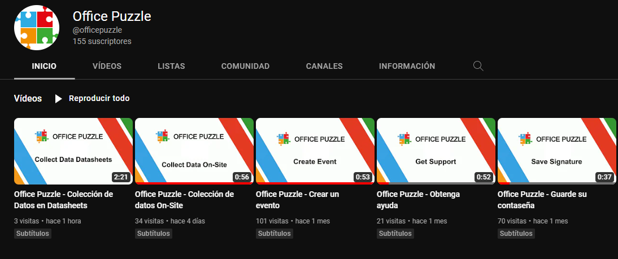Click the Vídeos section heading
The height and width of the screenshot is (259, 618).
click(x=28, y=98)
